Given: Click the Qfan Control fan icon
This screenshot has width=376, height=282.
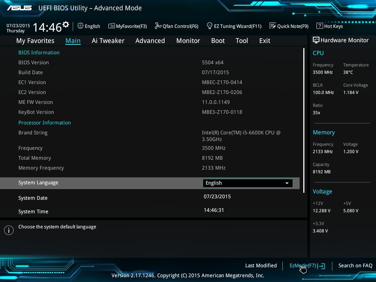Looking at the screenshot, I should pyautogui.click(x=158, y=26).
